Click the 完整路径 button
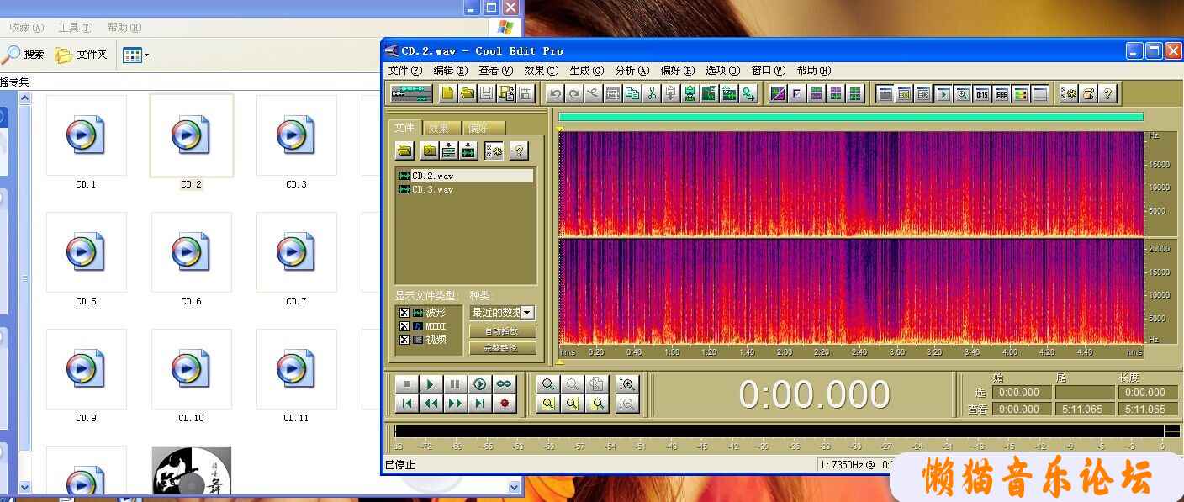Viewport: 1184px width, 502px height. point(503,348)
